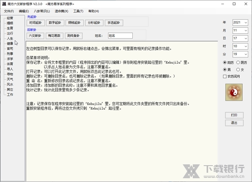The image size is (252, 182).
Task: Click the yin-yang bagua emblem image
Action: (x=234, y=92)
